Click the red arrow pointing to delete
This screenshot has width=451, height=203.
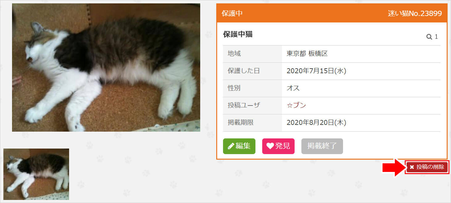tap(393, 168)
